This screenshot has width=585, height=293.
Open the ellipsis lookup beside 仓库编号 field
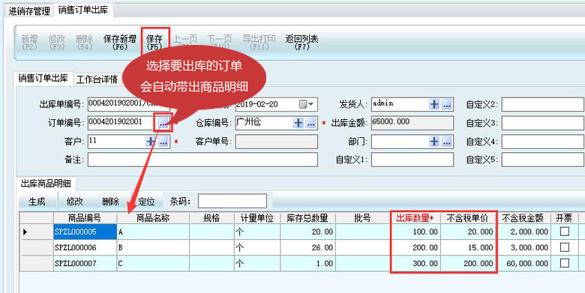coord(310,123)
